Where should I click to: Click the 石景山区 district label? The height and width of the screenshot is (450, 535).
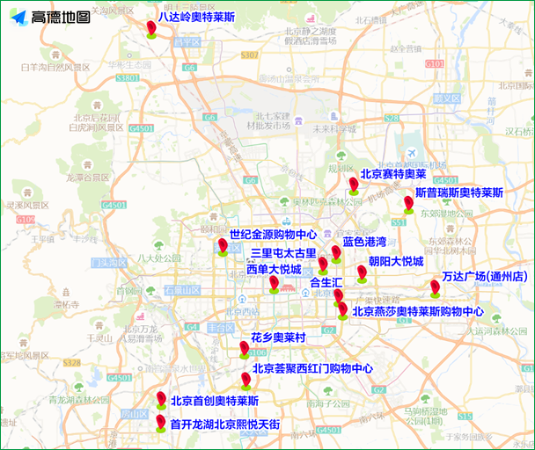click(x=182, y=290)
